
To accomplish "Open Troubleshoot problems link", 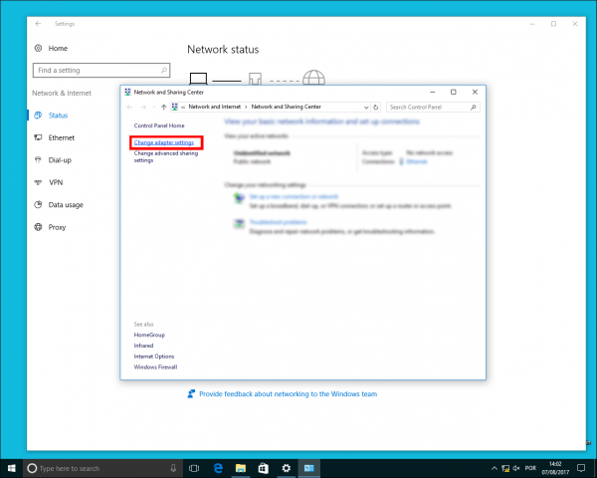I will (279, 222).
